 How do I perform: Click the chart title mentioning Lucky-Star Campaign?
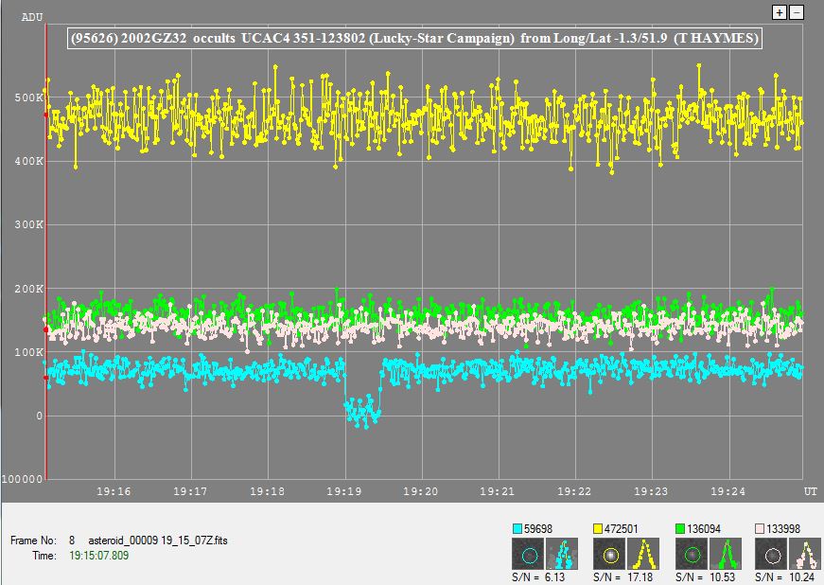tap(414, 39)
